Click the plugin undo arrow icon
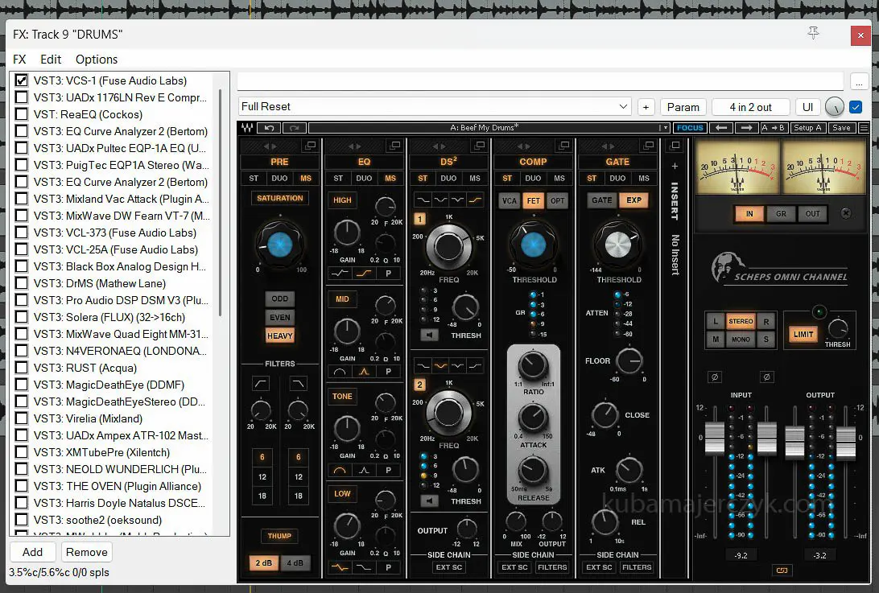Screen dimensions: 879x593 [269, 128]
